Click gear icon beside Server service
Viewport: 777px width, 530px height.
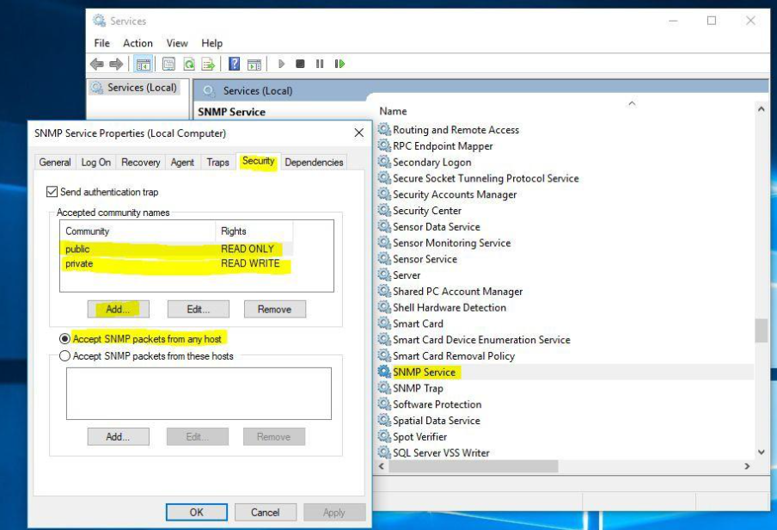click(x=384, y=275)
